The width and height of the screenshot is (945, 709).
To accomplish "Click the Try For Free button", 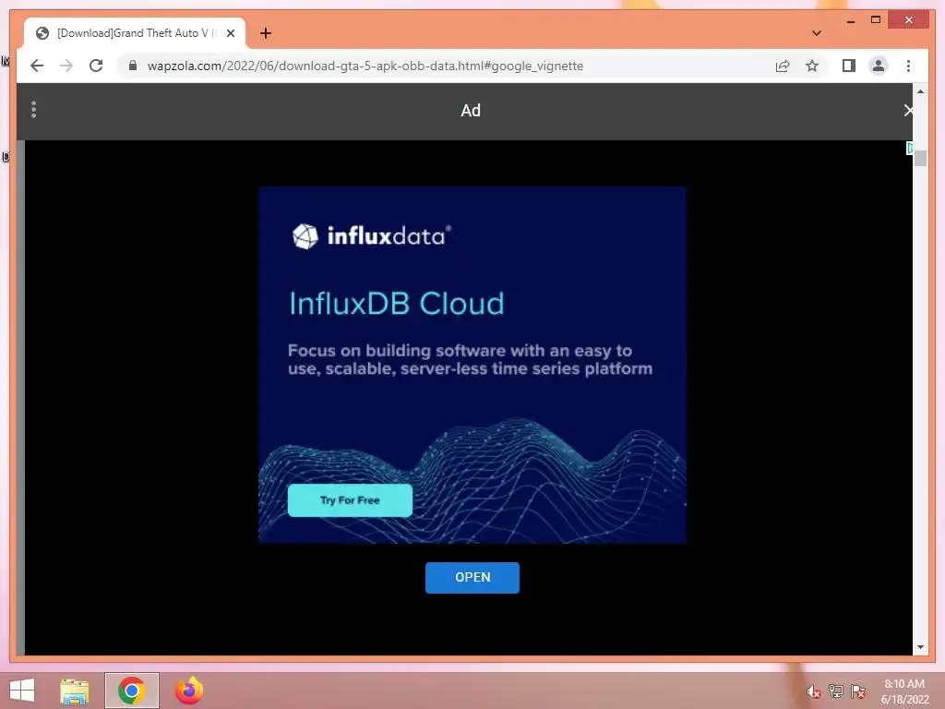I will [x=350, y=500].
